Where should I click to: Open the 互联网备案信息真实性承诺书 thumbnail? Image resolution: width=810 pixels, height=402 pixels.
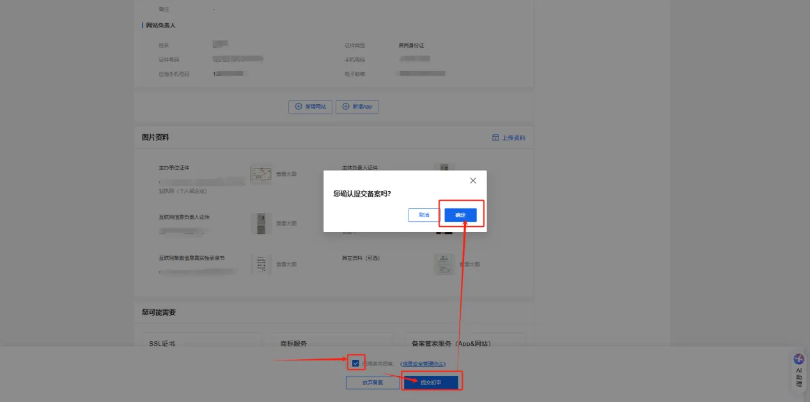(x=261, y=264)
